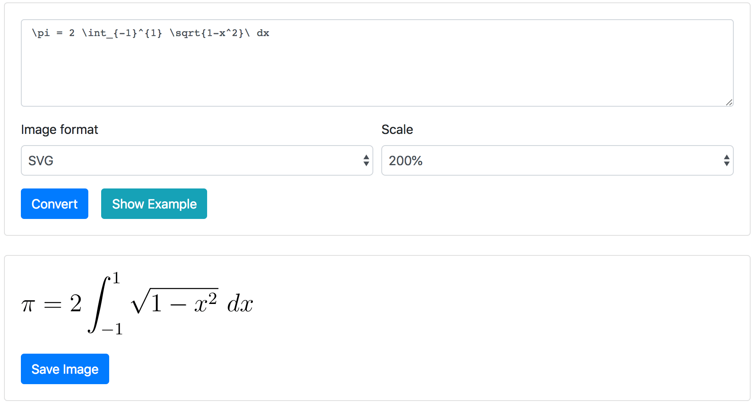Click the Scale dropdown arrows icon
753x405 pixels.
pos(727,160)
